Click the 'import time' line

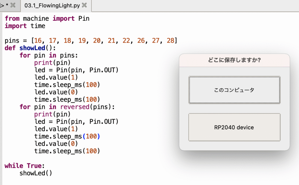[x=25, y=26]
